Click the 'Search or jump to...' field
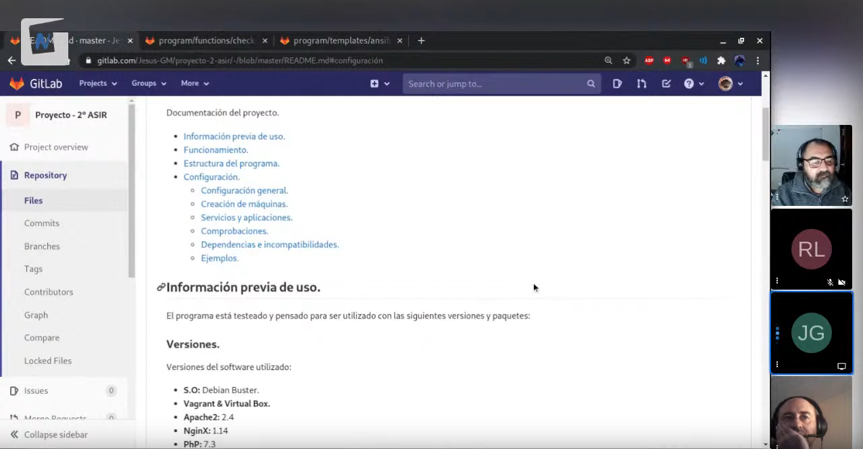 (x=495, y=84)
